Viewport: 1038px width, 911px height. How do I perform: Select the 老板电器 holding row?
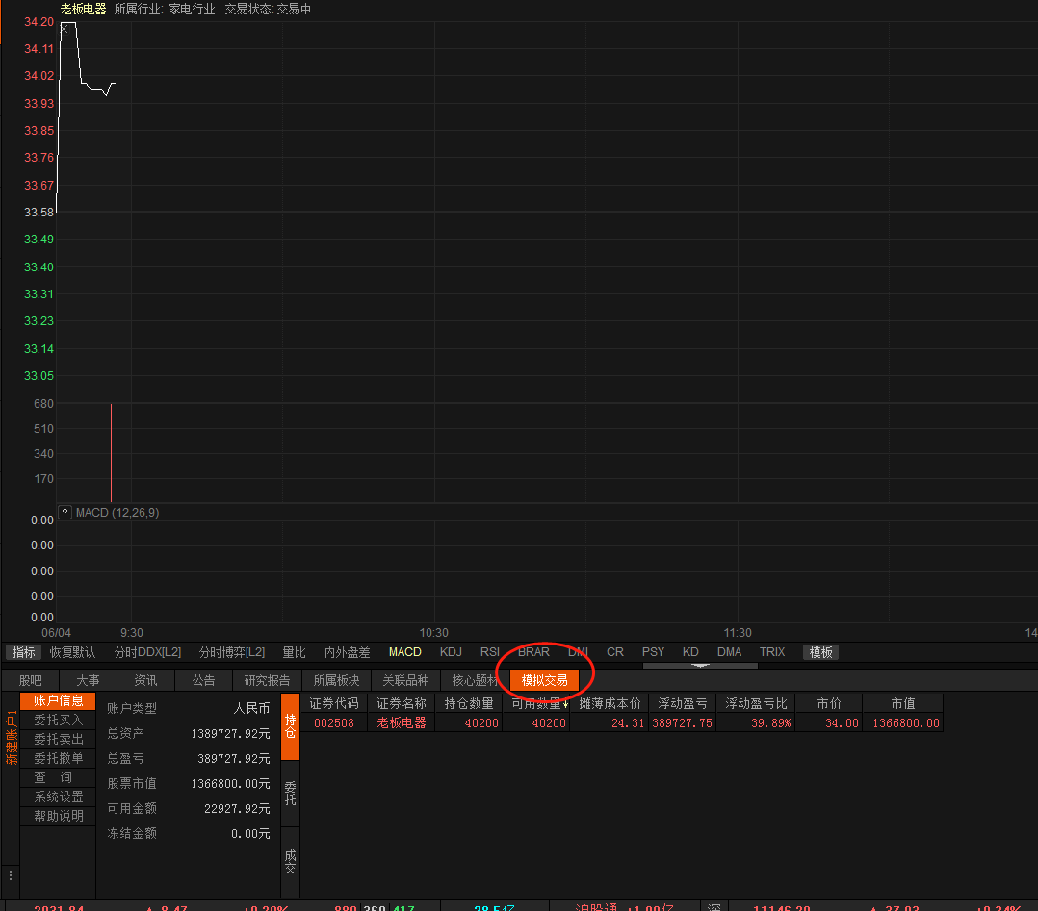[401, 722]
